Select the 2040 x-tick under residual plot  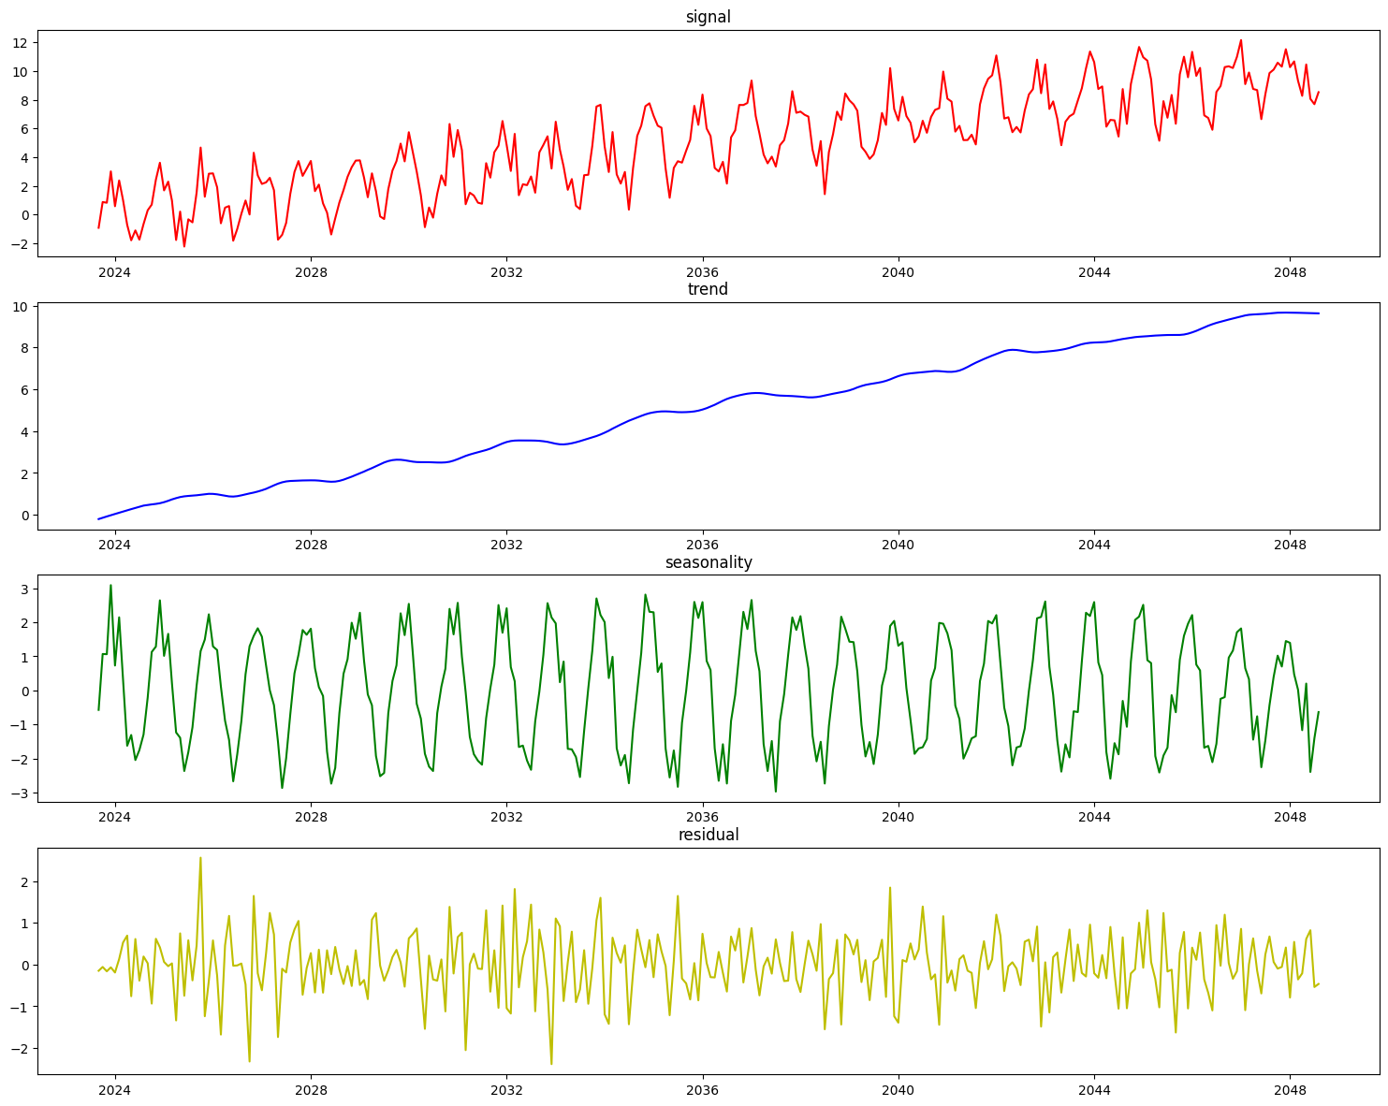[x=899, y=1089]
